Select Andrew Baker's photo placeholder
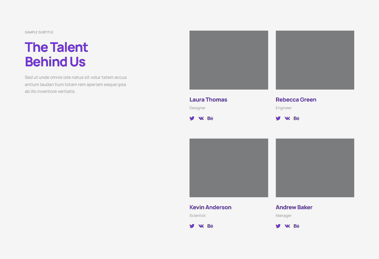Viewport: 379px width, 259px height. [315, 168]
